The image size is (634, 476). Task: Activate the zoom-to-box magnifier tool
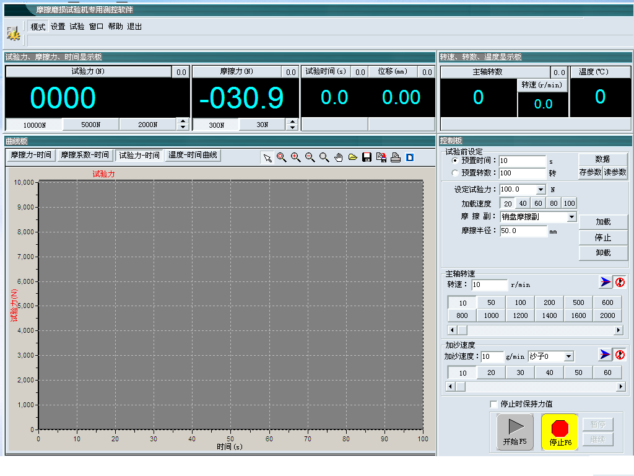point(282,157)
